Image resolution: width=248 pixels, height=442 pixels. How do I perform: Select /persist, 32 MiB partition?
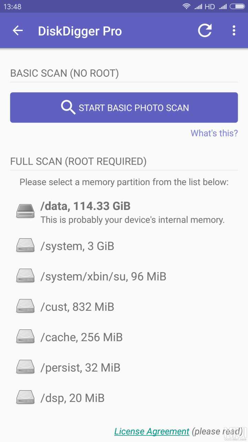click(x=124, y=368)
